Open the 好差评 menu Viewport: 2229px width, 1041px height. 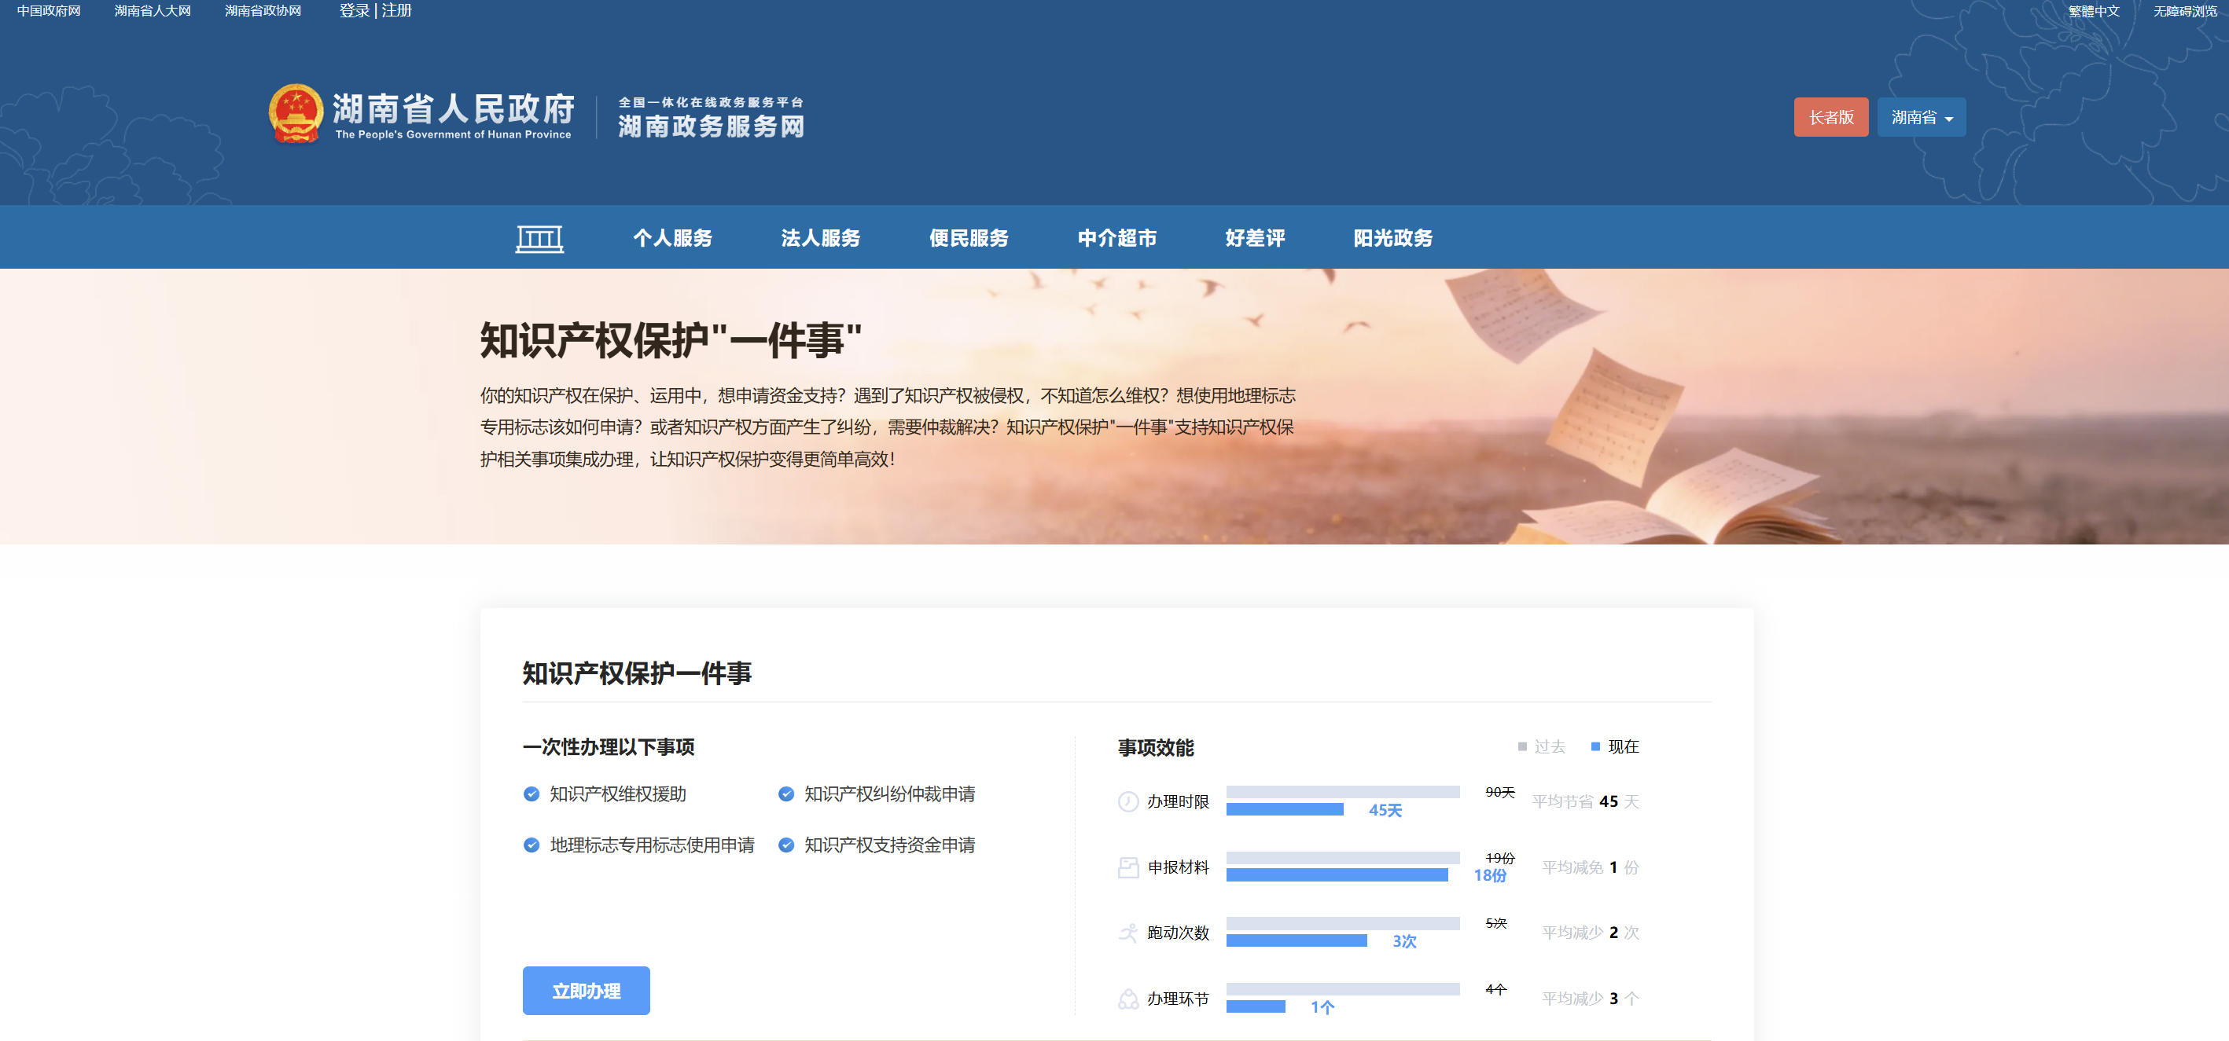[1255, 238]
